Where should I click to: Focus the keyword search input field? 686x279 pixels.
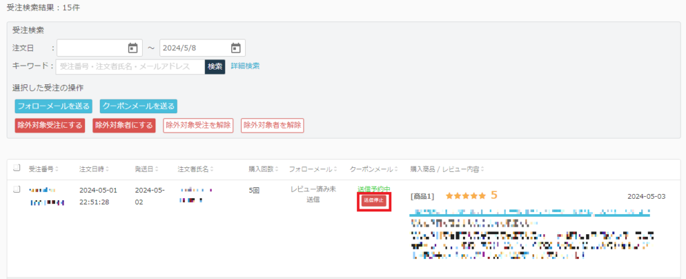coord(130,66)
